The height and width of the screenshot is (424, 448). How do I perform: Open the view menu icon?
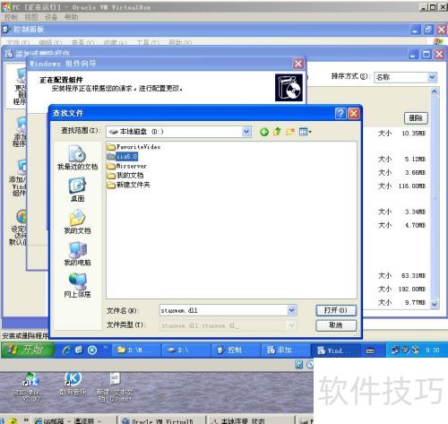pos(305,132)
